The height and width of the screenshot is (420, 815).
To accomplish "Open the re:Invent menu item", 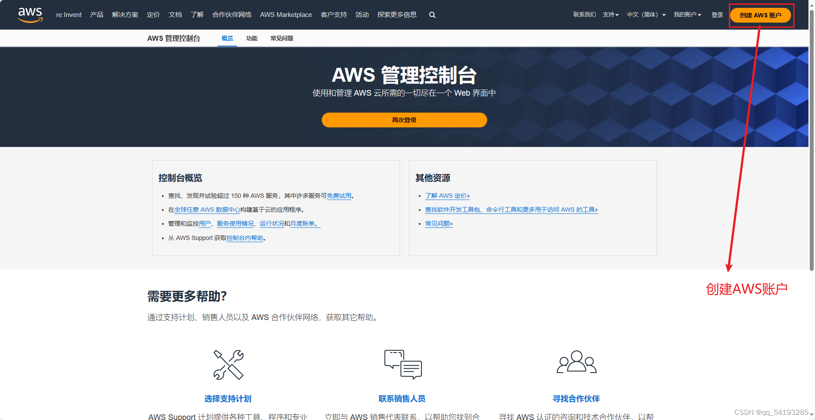I will 69,15.
